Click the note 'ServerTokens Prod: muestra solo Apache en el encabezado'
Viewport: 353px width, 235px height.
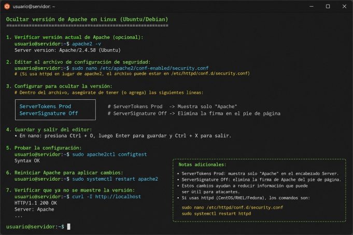[258, 173]
